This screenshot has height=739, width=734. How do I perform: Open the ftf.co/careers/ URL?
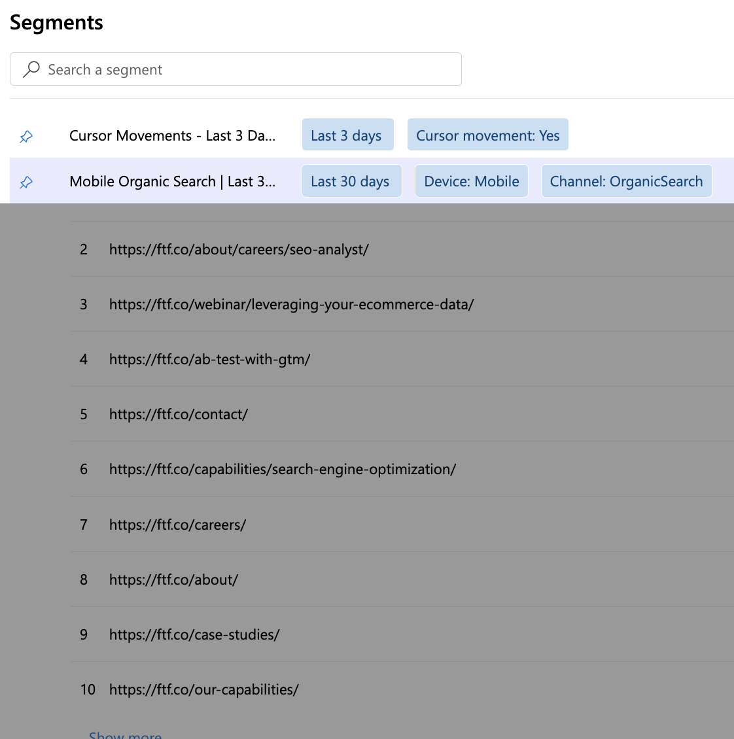point(178,524)
